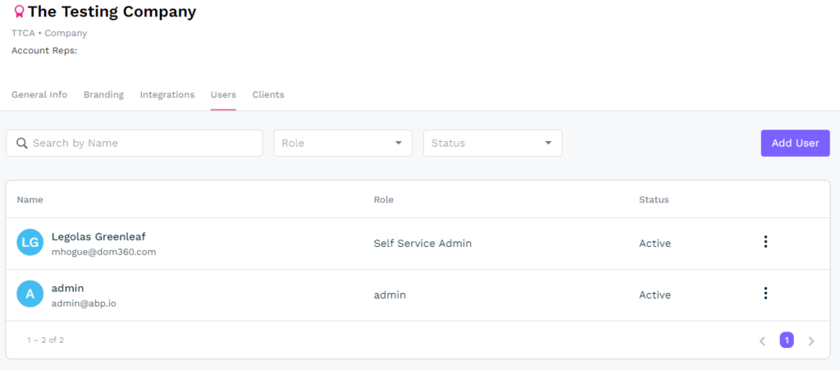Select the Integrations tab
The height and width of the screenshot is (370, 840).
(x=167, y=95)
